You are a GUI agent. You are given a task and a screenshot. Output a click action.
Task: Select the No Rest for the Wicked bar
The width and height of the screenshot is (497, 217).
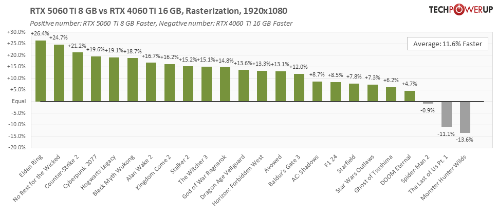point(59,73)
